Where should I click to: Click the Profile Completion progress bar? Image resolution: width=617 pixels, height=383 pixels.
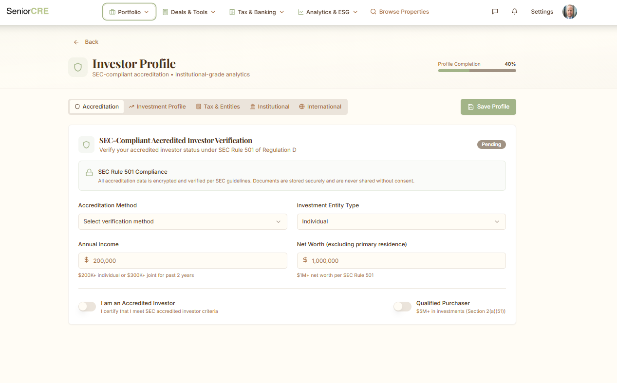click(477, 71)
